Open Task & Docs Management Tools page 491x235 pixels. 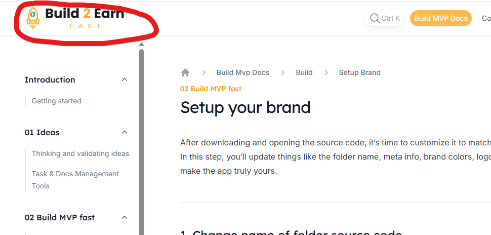tap(75, 180)
